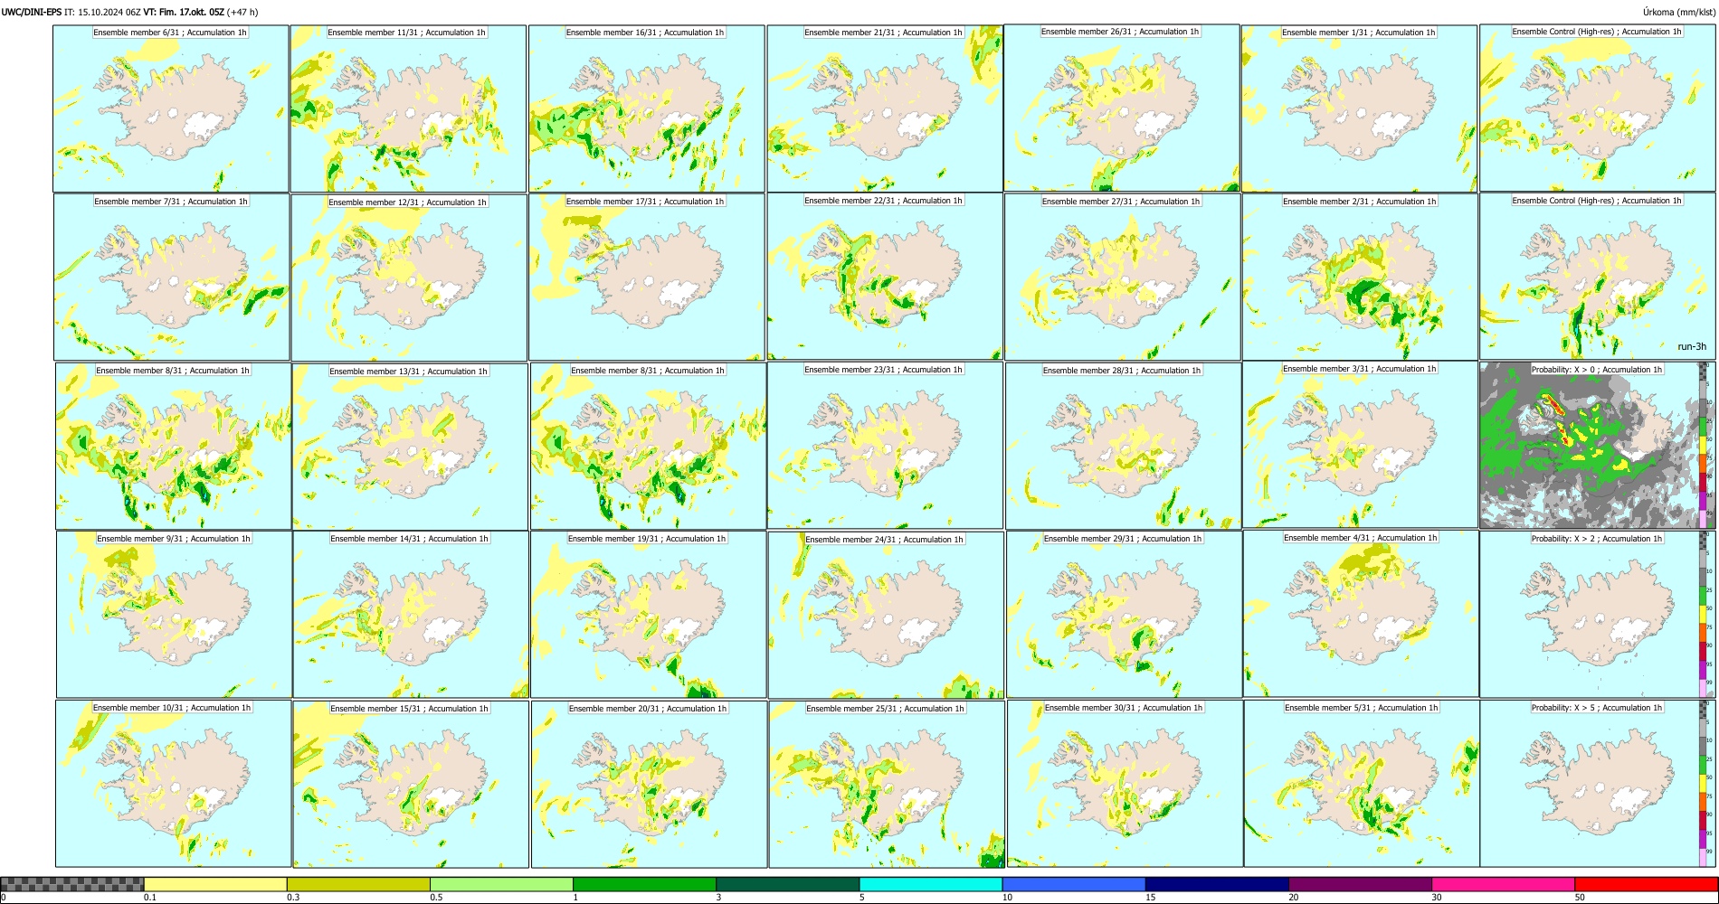Pick the dark green 3–5 legend swatch

[x=787, y=884]
